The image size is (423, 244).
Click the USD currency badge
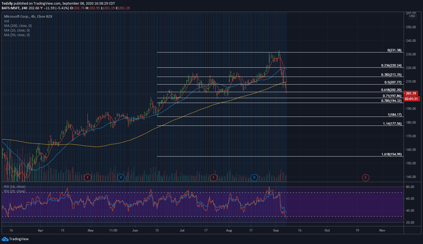pos(412,16)
